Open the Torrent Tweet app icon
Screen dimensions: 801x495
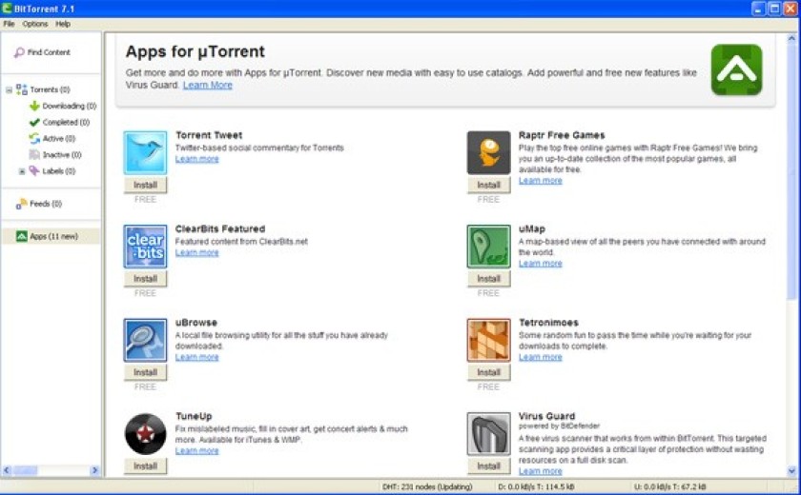pos(145,152)
